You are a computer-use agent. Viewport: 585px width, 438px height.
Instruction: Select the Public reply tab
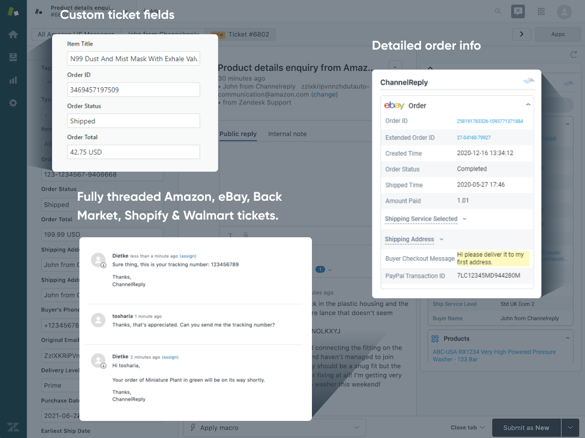(x=238, y=134)
